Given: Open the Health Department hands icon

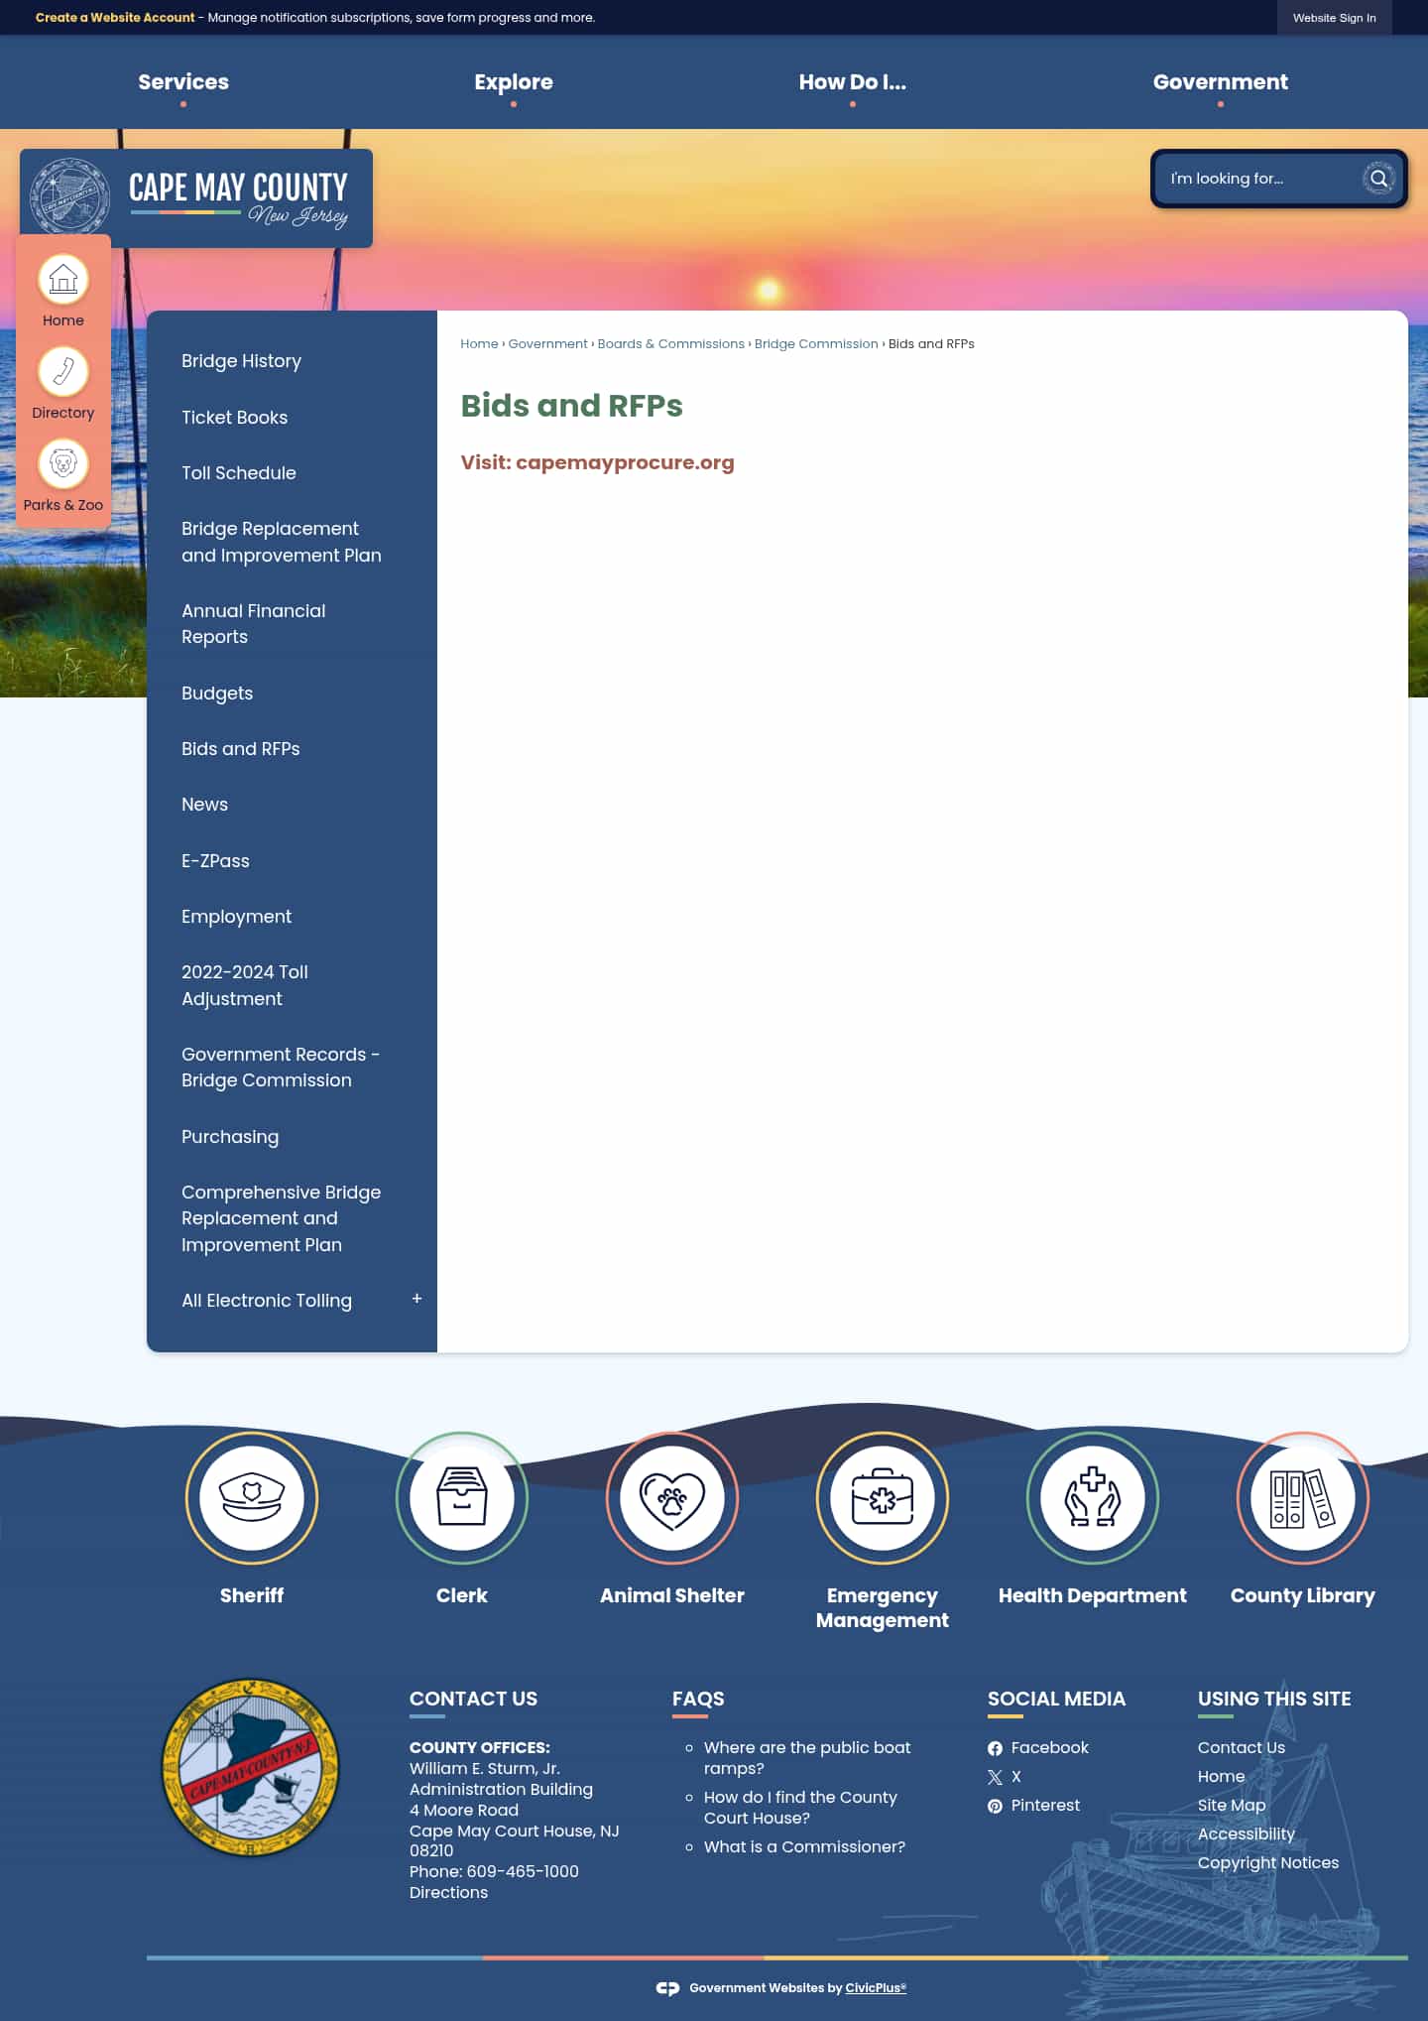Looking at the screenshot, I should click(x=1093, y=1497).
